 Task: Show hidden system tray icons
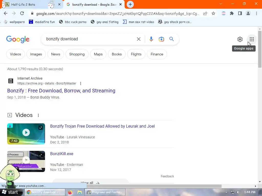(226, 192)
